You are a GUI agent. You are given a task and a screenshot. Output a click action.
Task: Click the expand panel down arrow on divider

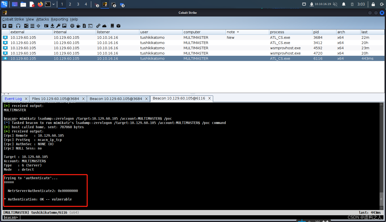pyautogui.click(x=8, y=94)
